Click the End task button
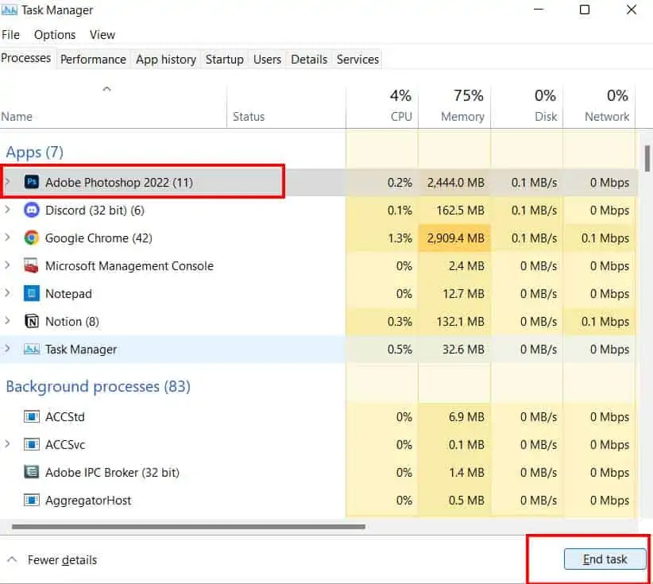 (605, 559)
